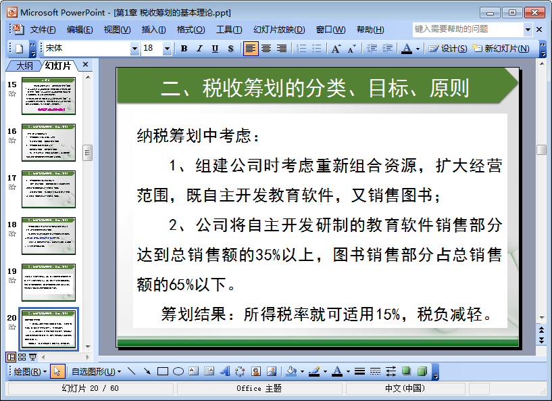
Task: Toggle bold formatting button
Action: (184, 49)
